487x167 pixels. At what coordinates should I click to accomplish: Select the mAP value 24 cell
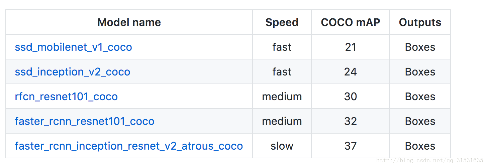tap(350, 72)
